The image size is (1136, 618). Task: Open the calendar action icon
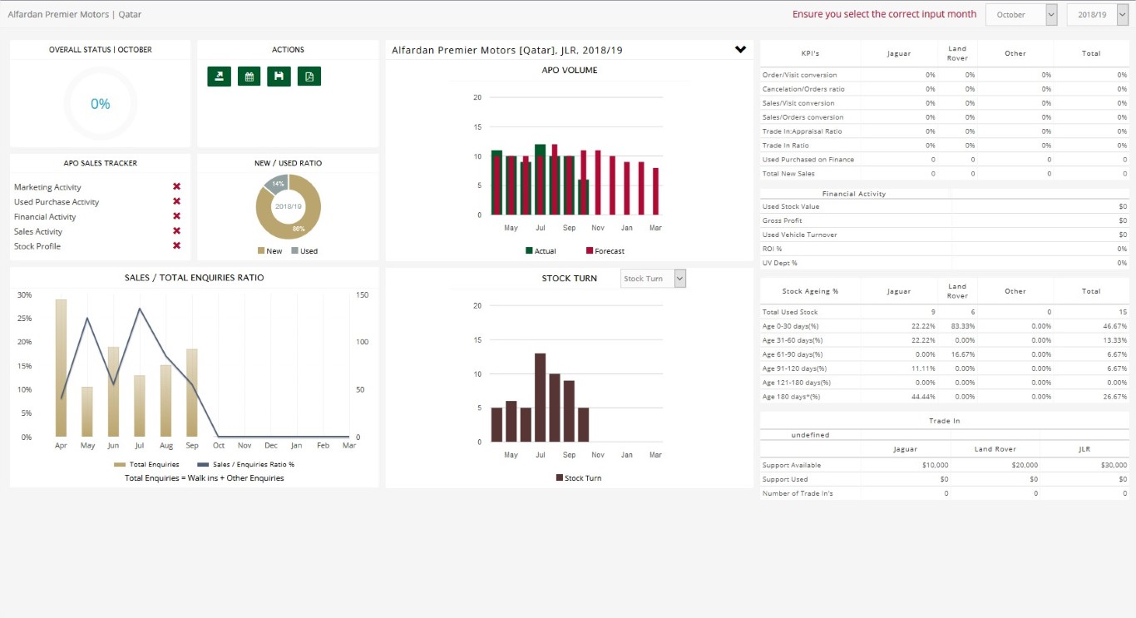(249, 77)
